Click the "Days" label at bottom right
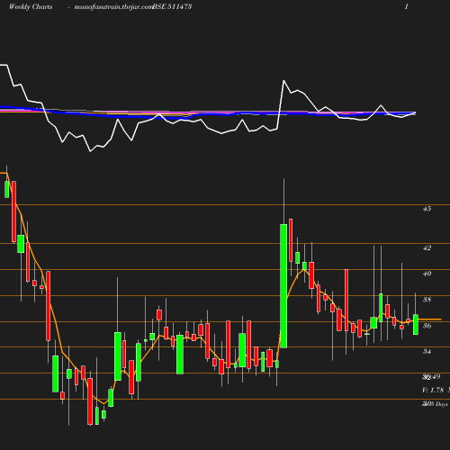 pyautogui.click(x=441, y=404)
